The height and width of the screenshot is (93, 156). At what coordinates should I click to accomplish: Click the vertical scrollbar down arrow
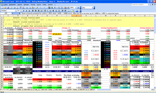tap(155, 88)
